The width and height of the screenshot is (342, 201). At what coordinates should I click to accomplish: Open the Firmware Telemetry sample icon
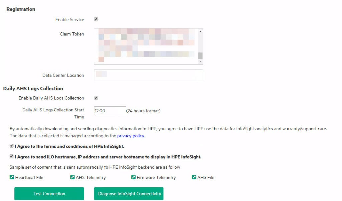(x=133, y=177)
